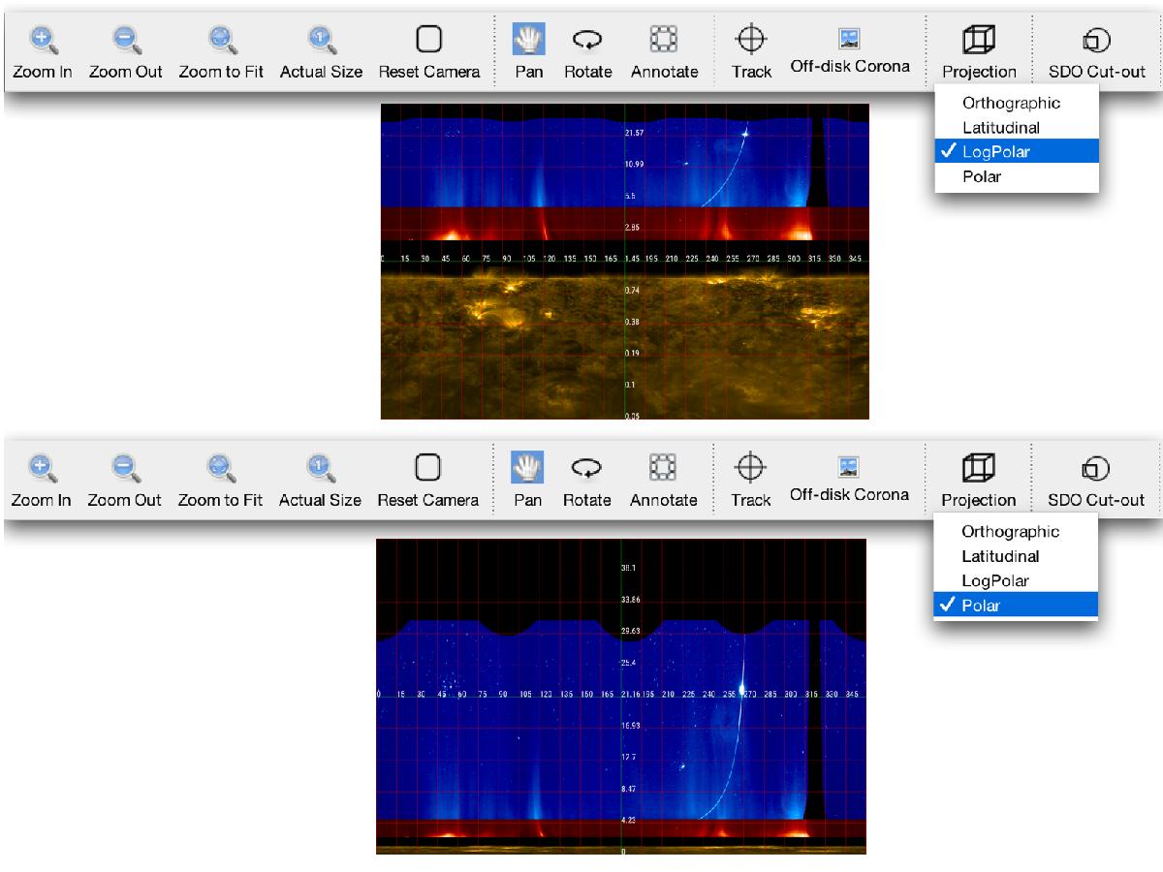This screenshot has height=872, width=1163.
Task: Open Projection dropdown in the lower toolbar
Action: (978, 469)
